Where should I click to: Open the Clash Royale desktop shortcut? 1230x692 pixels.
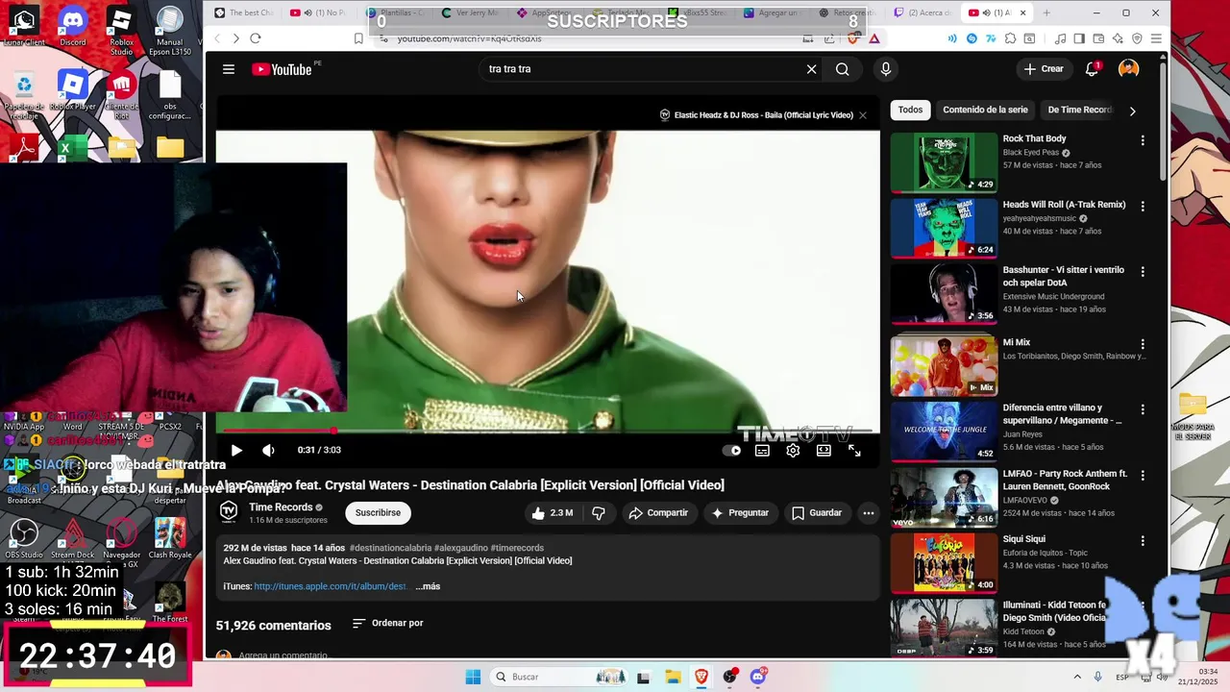pyautogui.click(x=170, y=538)
